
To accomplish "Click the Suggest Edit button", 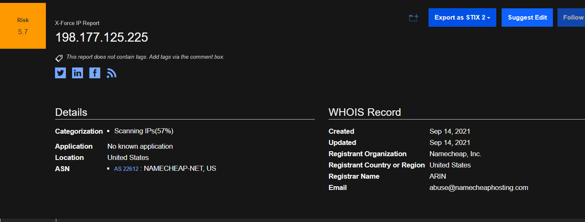I will [x=527, y=17].
